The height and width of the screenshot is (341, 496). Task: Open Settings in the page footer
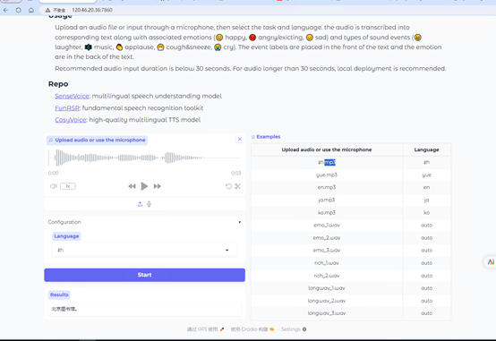(x=294, y=329)
